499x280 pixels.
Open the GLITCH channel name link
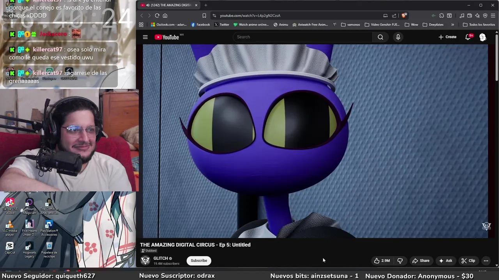(161, 258)
